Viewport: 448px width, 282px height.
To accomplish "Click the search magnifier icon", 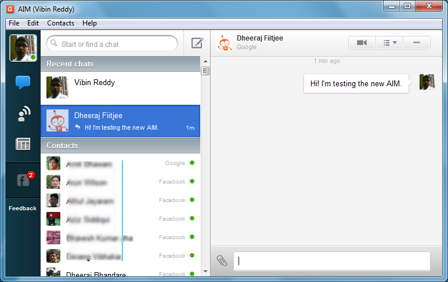I will tap(54, 43).
